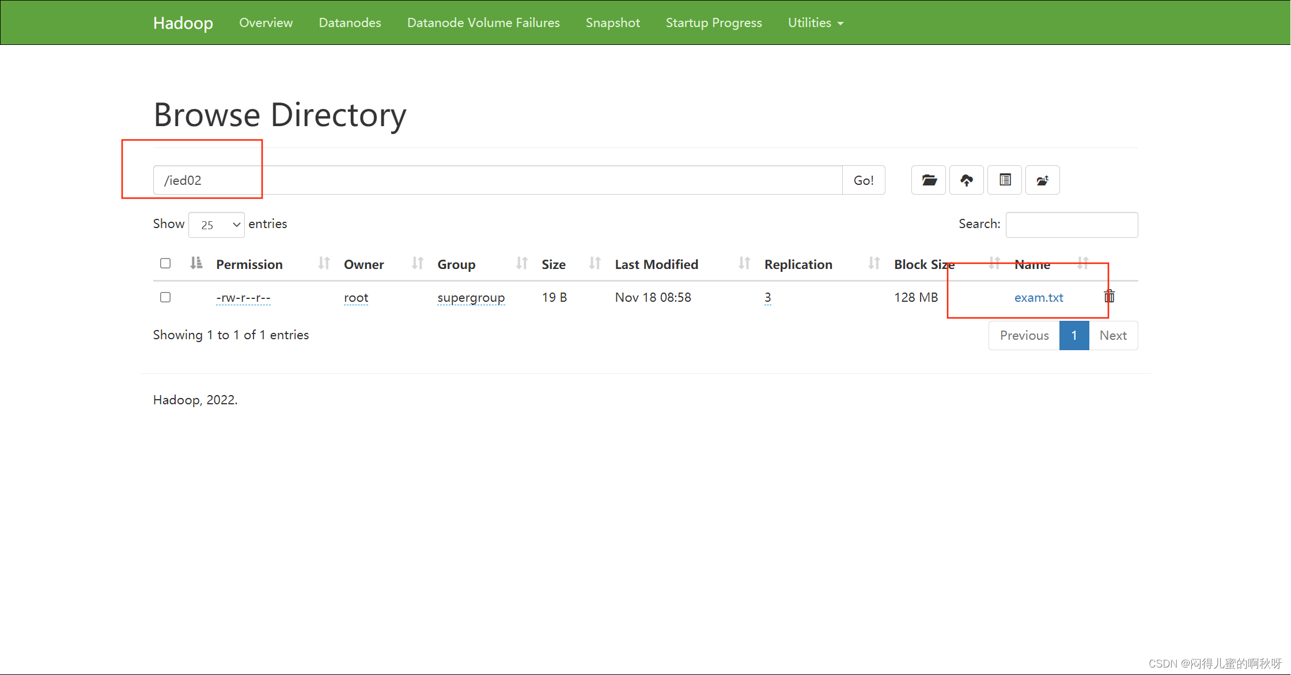Sort by Size using its sort arrows
This screenshot has height=675, width=1291.
pos(595,264)
